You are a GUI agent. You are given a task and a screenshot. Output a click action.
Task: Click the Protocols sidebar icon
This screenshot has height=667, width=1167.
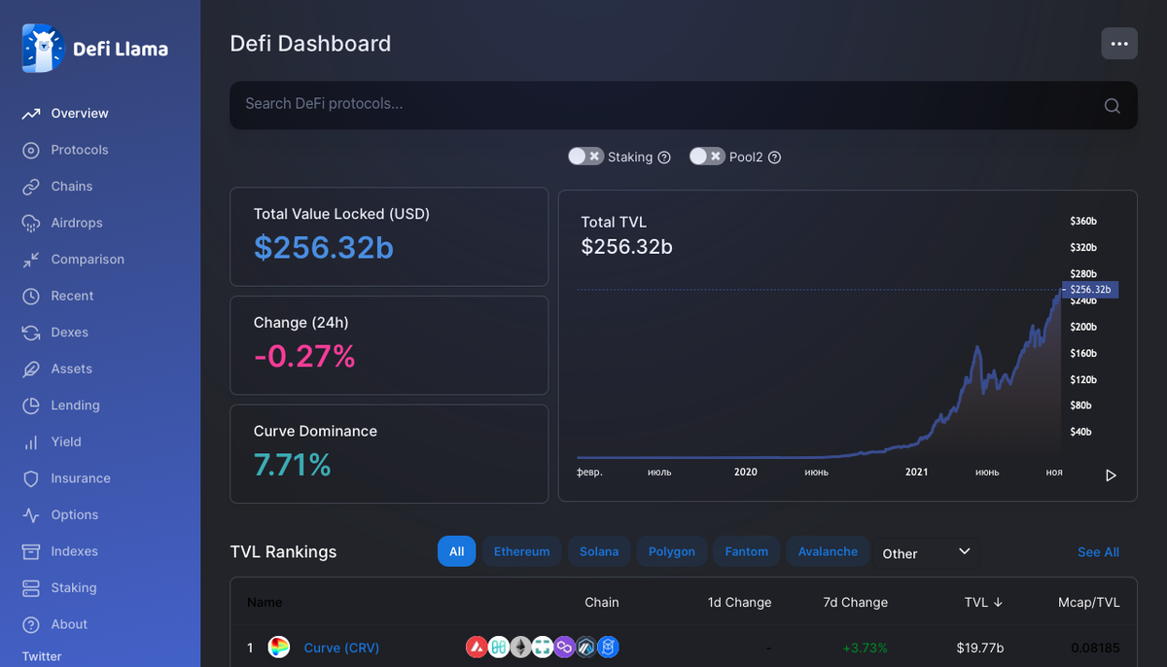31,150
